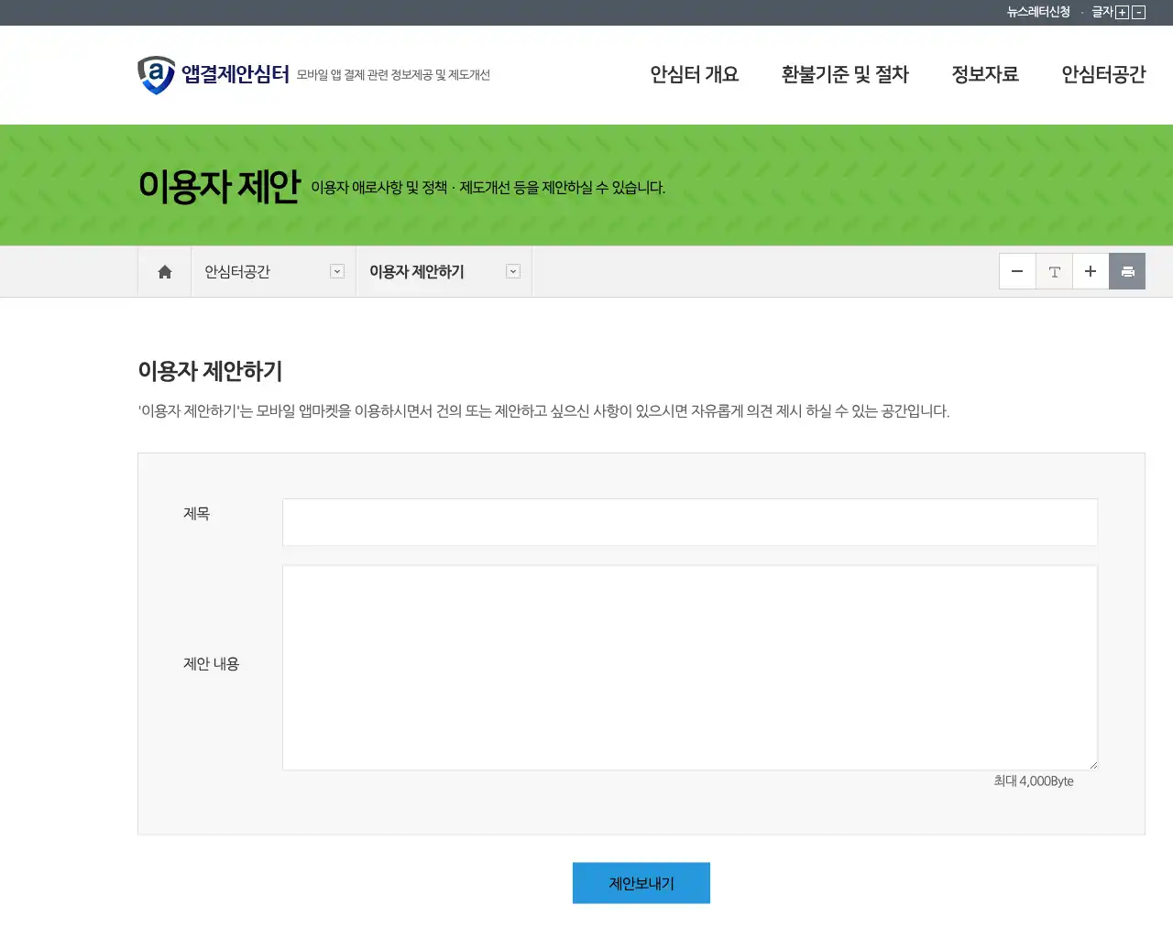
Task: Click the 최대 4,000Byte text
Action: 1034,781
